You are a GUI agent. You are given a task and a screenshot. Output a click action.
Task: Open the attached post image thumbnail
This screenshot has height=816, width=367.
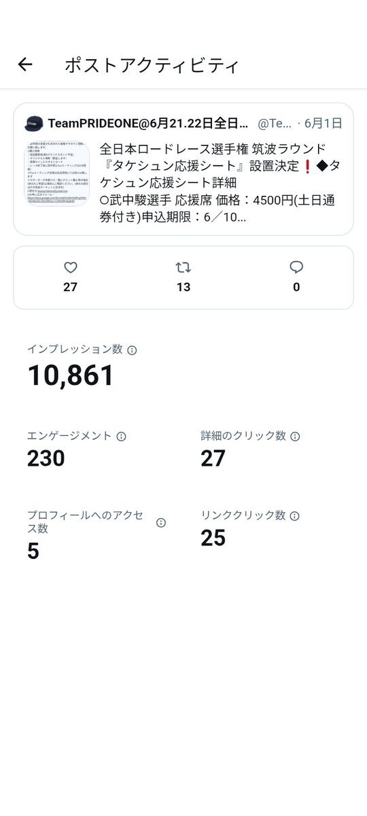[57, 182]
